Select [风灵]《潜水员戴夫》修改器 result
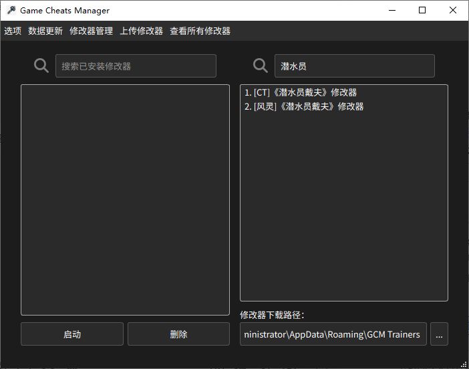This screenshot has height=369, width=469. (344, 106)
